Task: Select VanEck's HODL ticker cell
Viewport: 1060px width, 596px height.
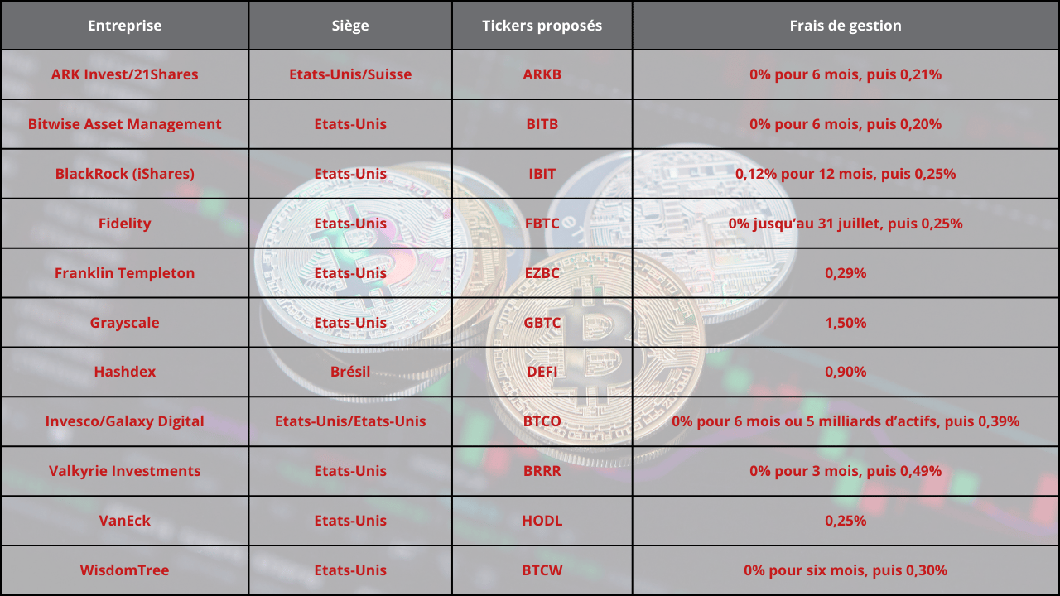Action: (542, 521)
